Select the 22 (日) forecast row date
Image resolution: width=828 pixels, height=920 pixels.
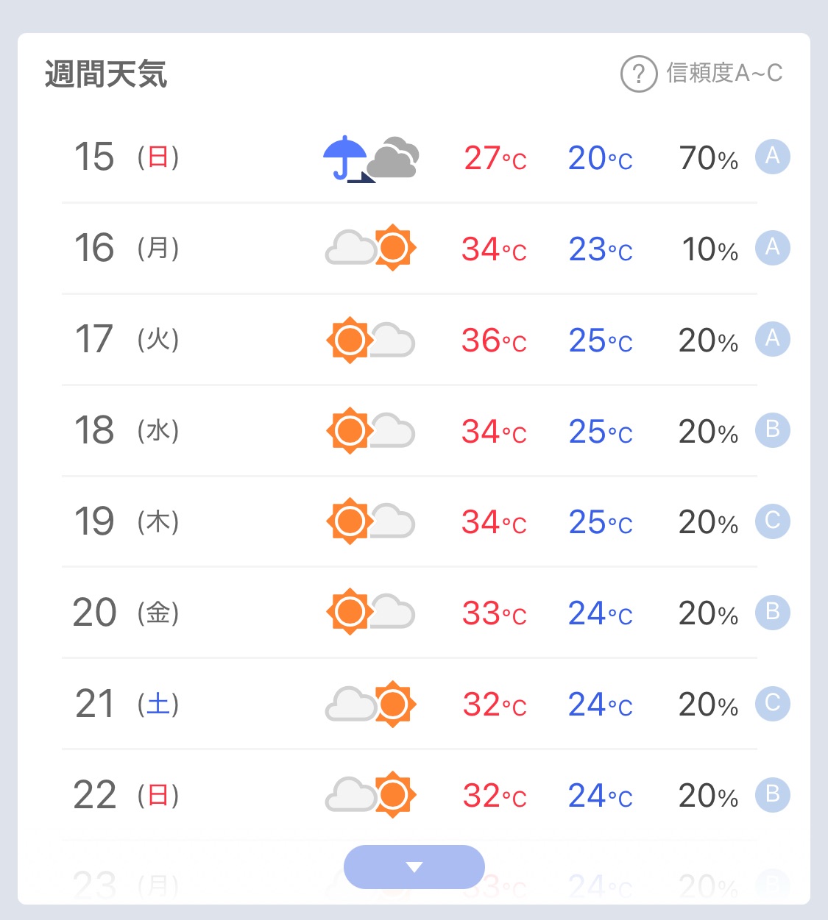127,795
